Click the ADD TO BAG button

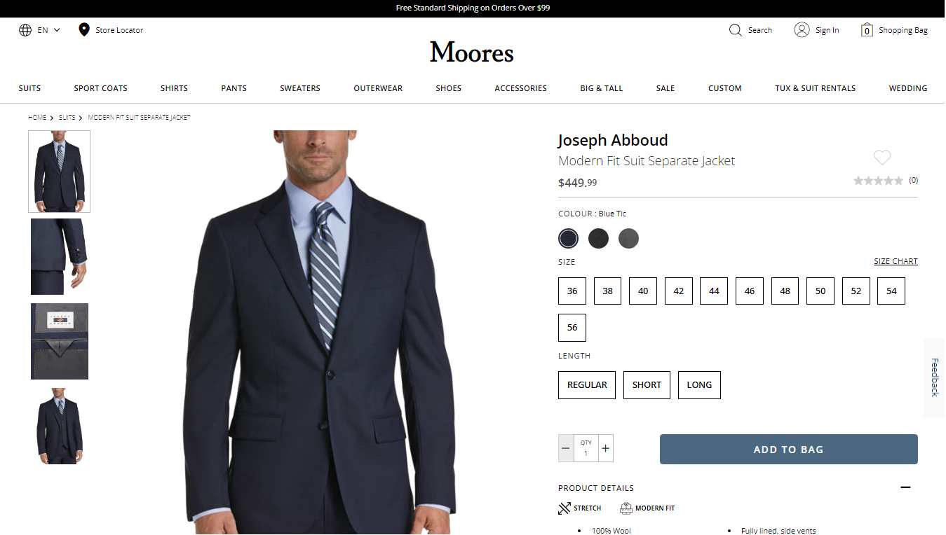click(788, 450)
